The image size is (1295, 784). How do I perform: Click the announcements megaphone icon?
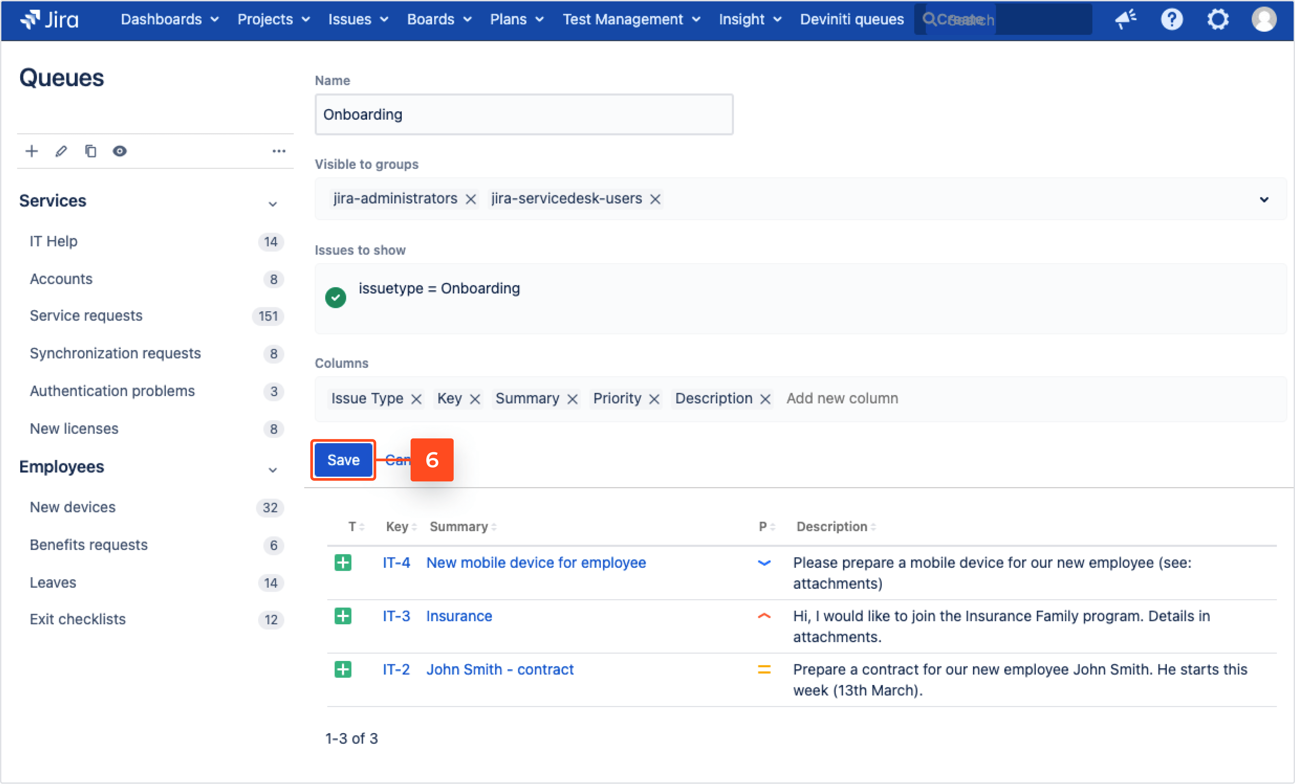[x=1125, y=19]
